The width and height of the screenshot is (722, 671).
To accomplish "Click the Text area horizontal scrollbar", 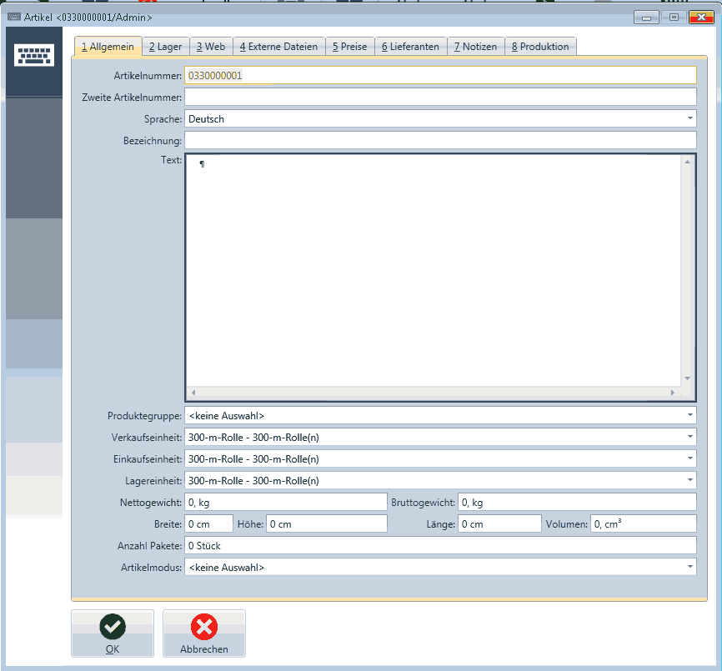I will [432, 392].
